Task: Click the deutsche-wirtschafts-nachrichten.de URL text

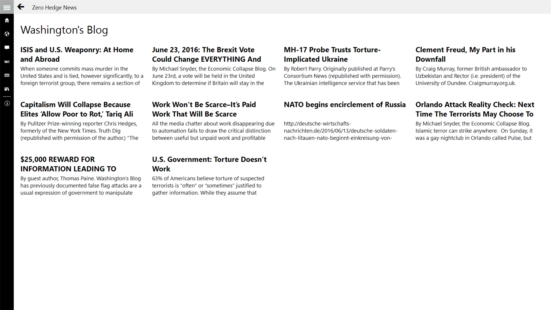Action: pos(341,131)
